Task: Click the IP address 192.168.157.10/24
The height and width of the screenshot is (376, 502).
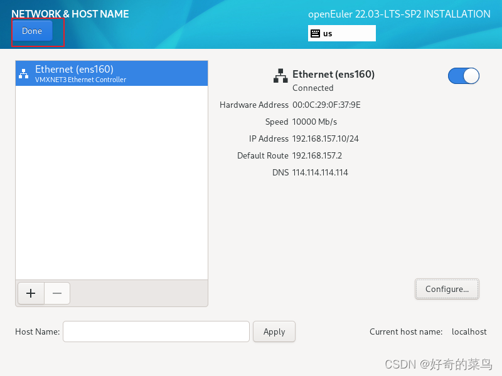Action: [325, 138]
